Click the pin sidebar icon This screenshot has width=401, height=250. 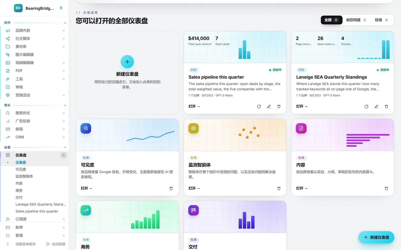coord(61,8)
